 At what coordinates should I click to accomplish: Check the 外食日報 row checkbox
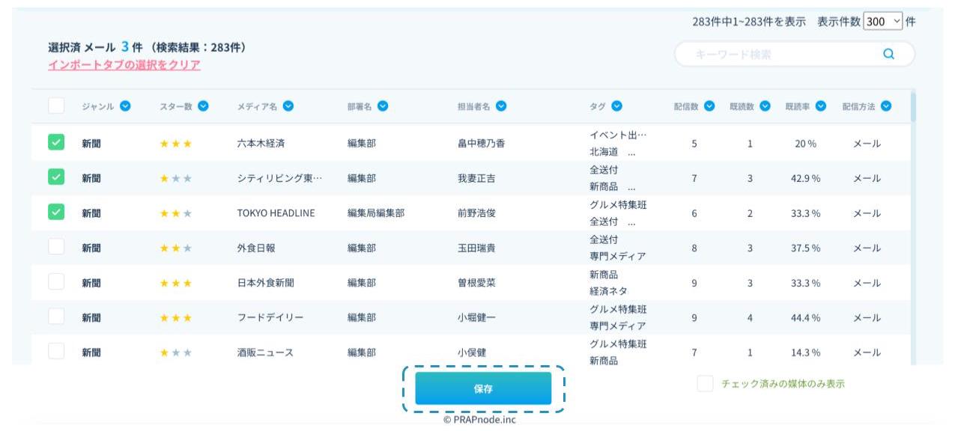click(x=56, y=247)
